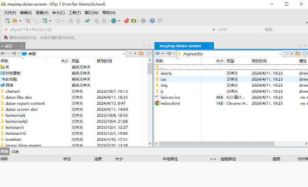This screenshot has width=308, height=187.
Task: Go forward in local pane navigation
Action: pos(14,53)
